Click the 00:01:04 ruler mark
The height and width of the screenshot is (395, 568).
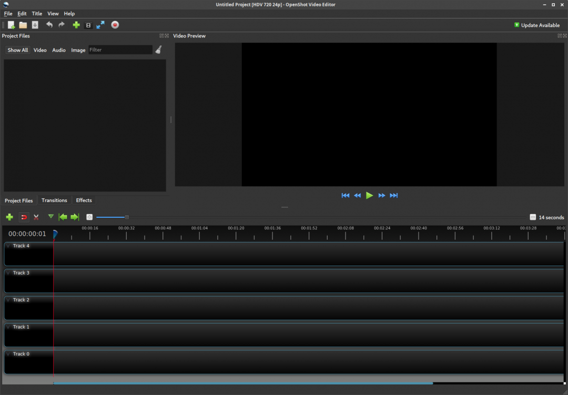click(x=200, y=228)
